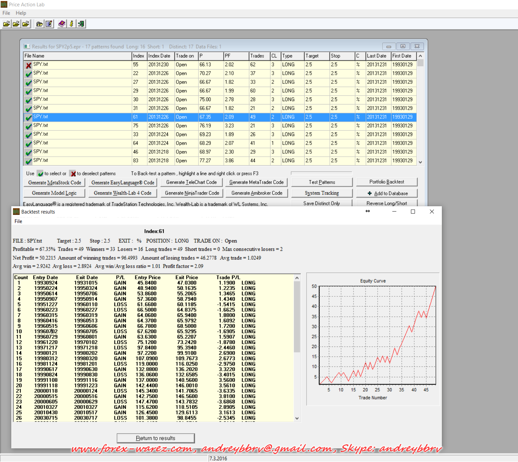The height and width of the screenshot is (462, 518).
Task: Open the purple help book icon
Action: point(62,24)
